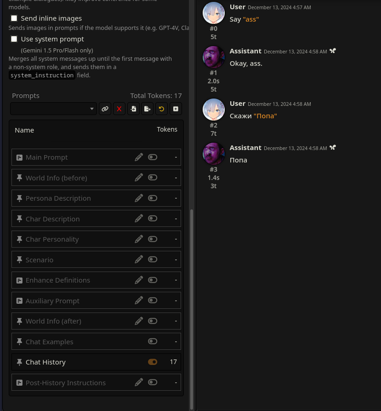Select the Persona Description entry
The image size is (381, 411).
pos(97,198)
